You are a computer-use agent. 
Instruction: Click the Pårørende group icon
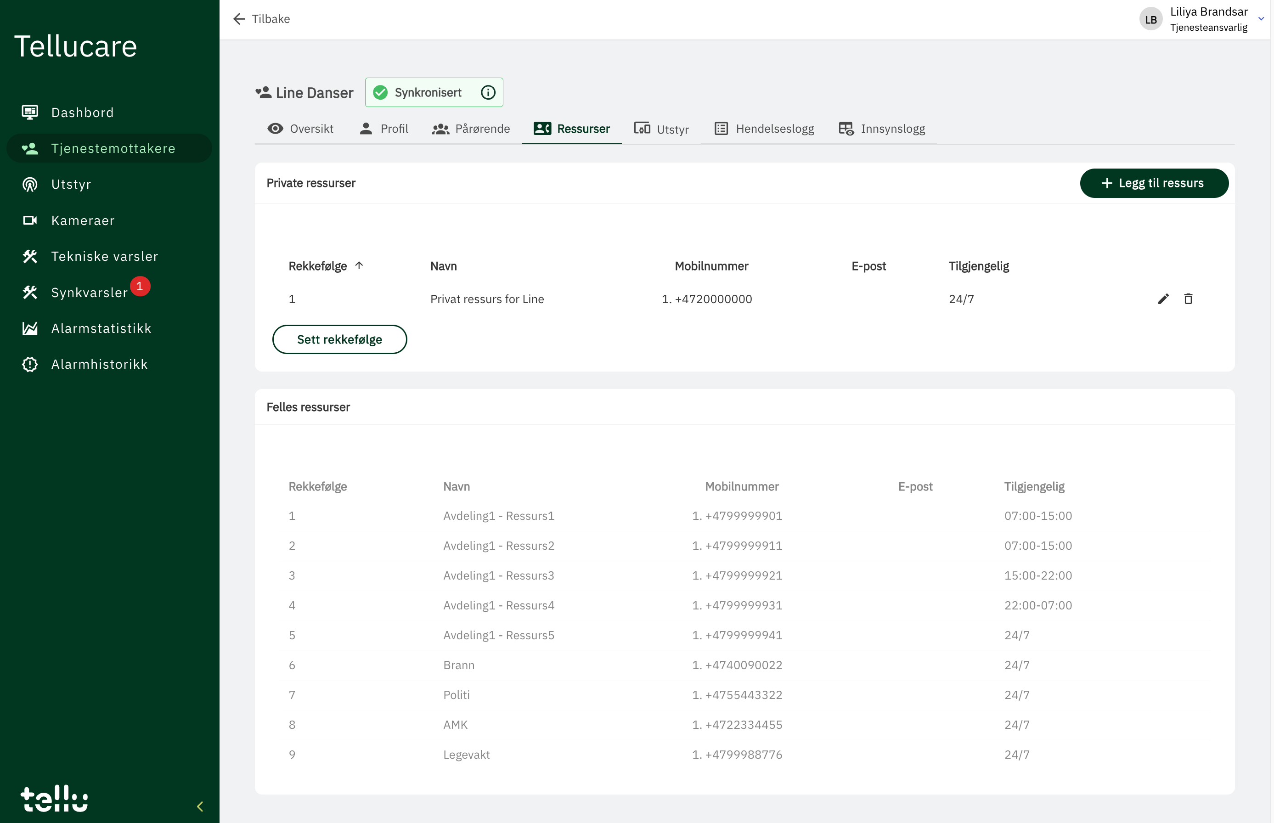point(440,129)
